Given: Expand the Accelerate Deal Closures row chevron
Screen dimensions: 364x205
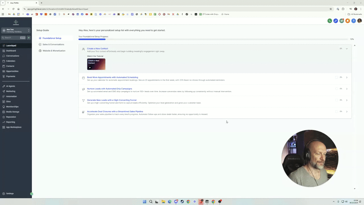Looking at the screenshot, I should [x=347, y=111].
